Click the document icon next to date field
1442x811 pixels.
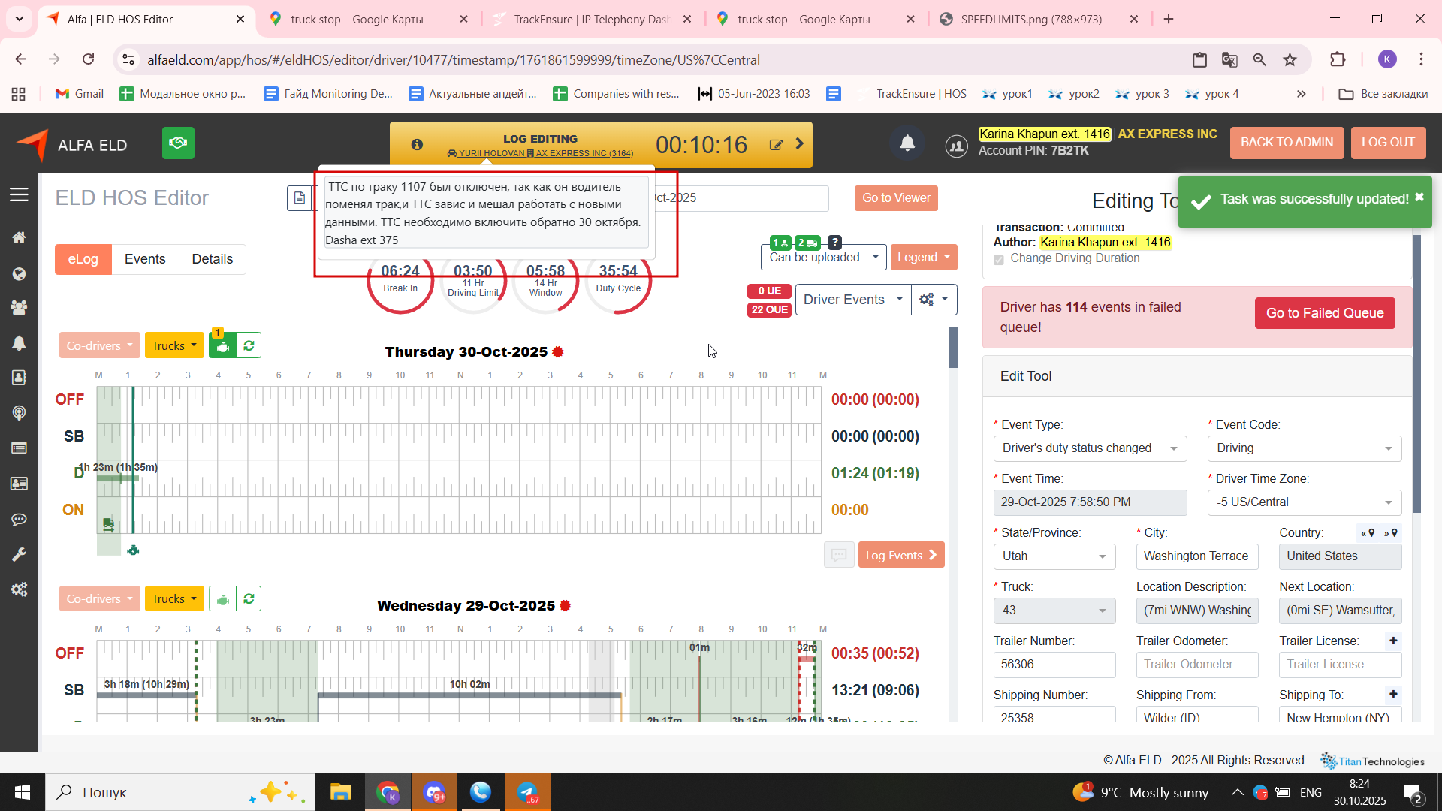300,198
